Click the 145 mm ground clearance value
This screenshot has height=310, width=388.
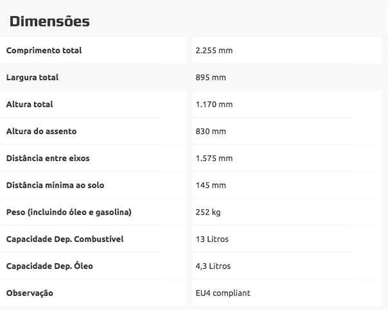tap(211, 185)
